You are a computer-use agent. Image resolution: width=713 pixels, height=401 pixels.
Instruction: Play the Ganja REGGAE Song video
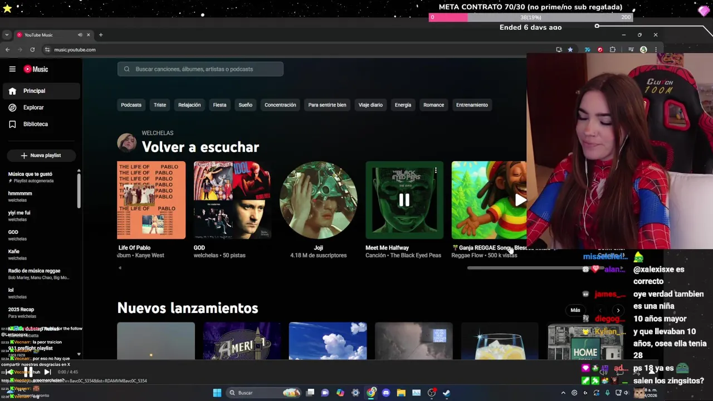click(520, 200)
